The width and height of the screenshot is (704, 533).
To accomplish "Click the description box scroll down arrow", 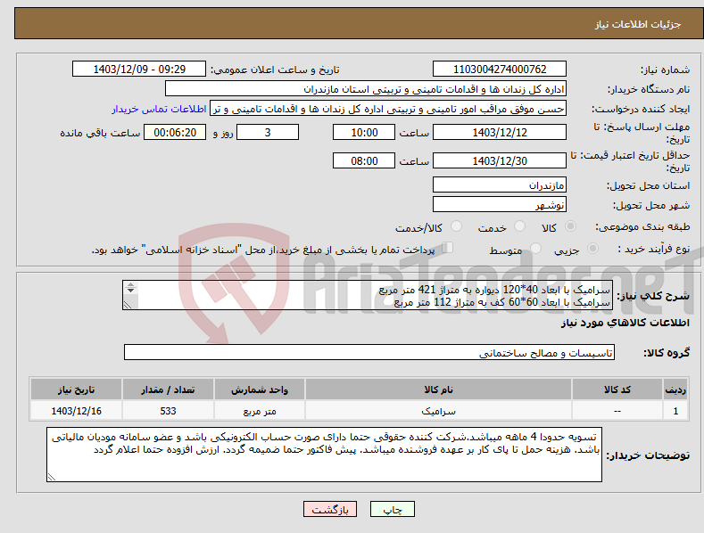I will (130, 291).
